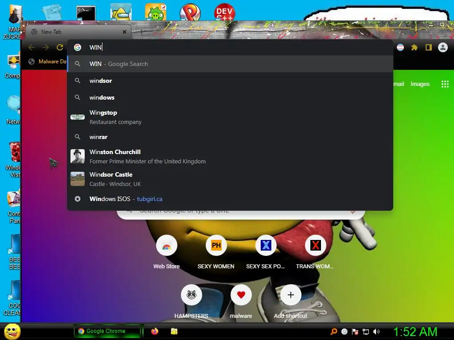Open the Web Store shortcut
Image resolution: width=454 pixels, height=340 pixels.
(167, 245)
